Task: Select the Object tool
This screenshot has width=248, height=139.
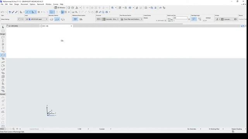Action: point(3,84)
